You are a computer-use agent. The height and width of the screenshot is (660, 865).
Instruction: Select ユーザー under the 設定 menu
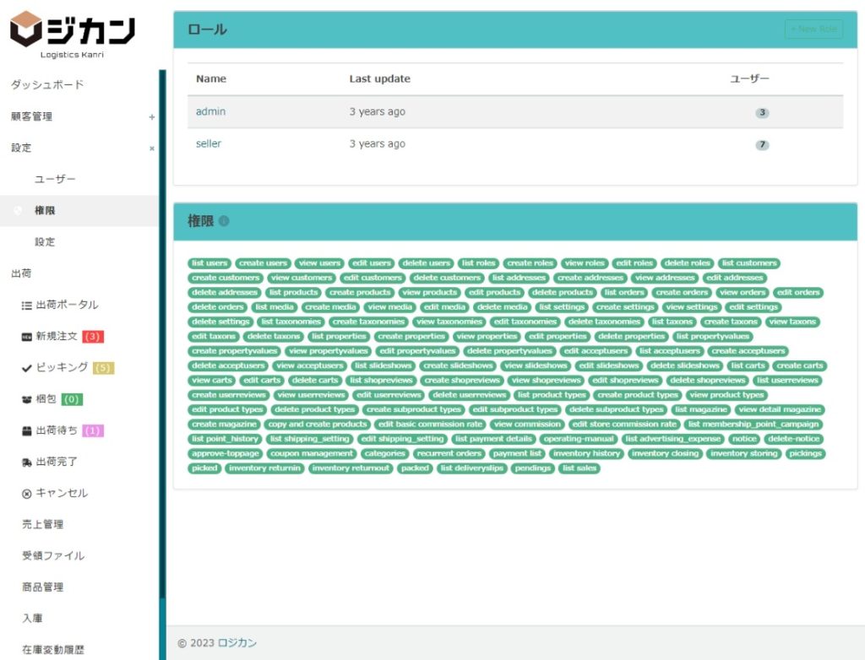pyautogui.click(x=55, y=180)
